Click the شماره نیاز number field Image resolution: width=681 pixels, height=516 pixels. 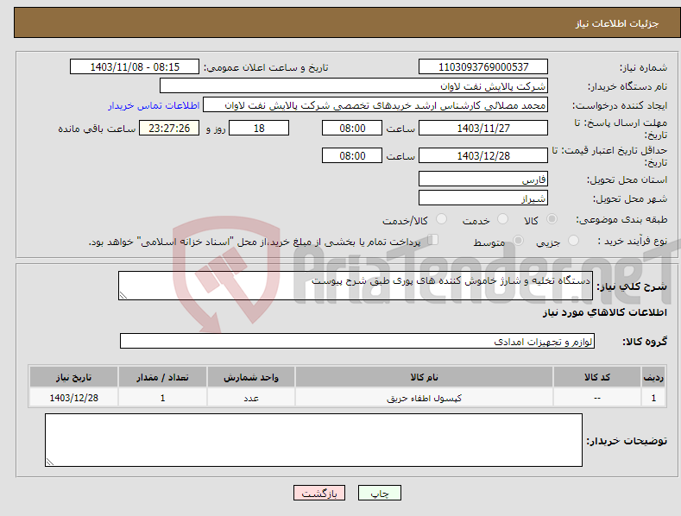pyautogui.click(x=483, y=67)
